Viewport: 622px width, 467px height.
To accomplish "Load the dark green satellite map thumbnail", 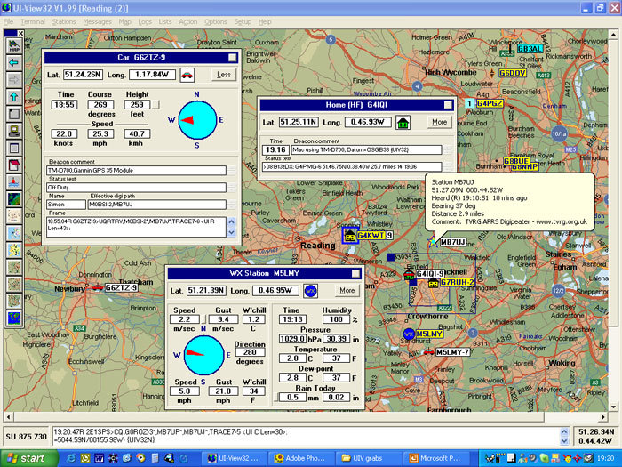I will tap(14, 199).
